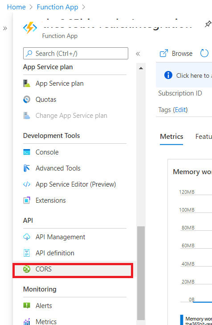Click the CORS globe icon
Image resolution: width=212 pixels, height=325 pixels.
27,269
